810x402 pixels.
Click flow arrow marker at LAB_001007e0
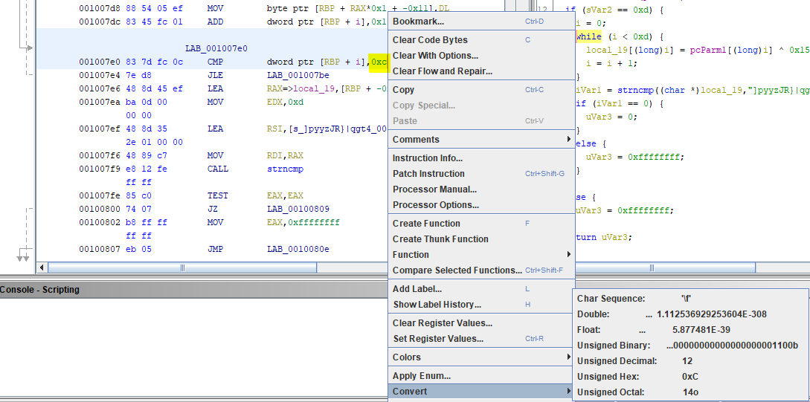[29, 48]
